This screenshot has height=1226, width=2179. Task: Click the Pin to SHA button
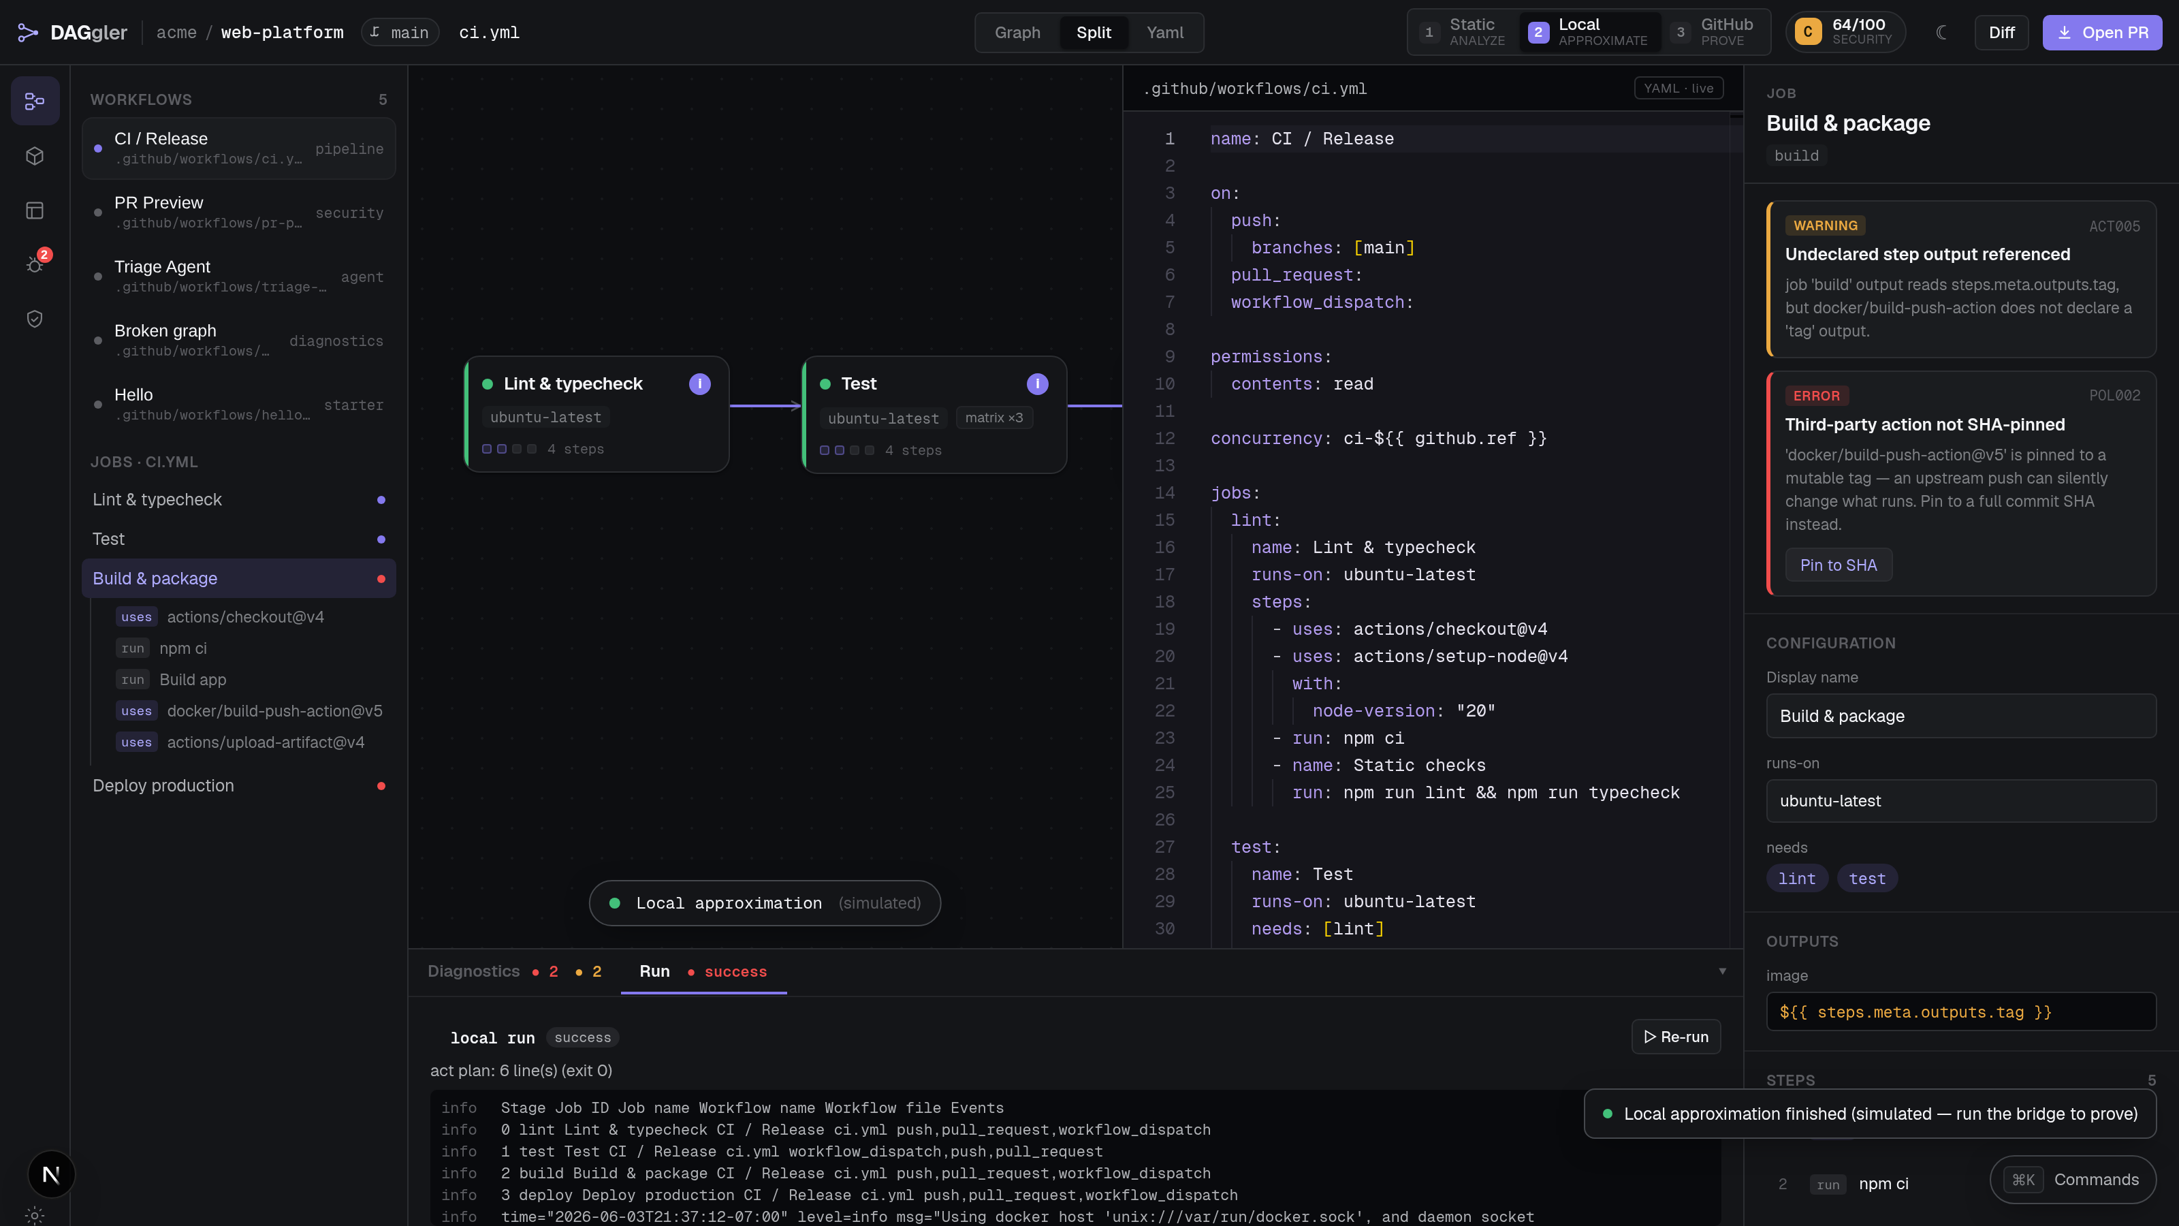click(x=1838, y=565)
